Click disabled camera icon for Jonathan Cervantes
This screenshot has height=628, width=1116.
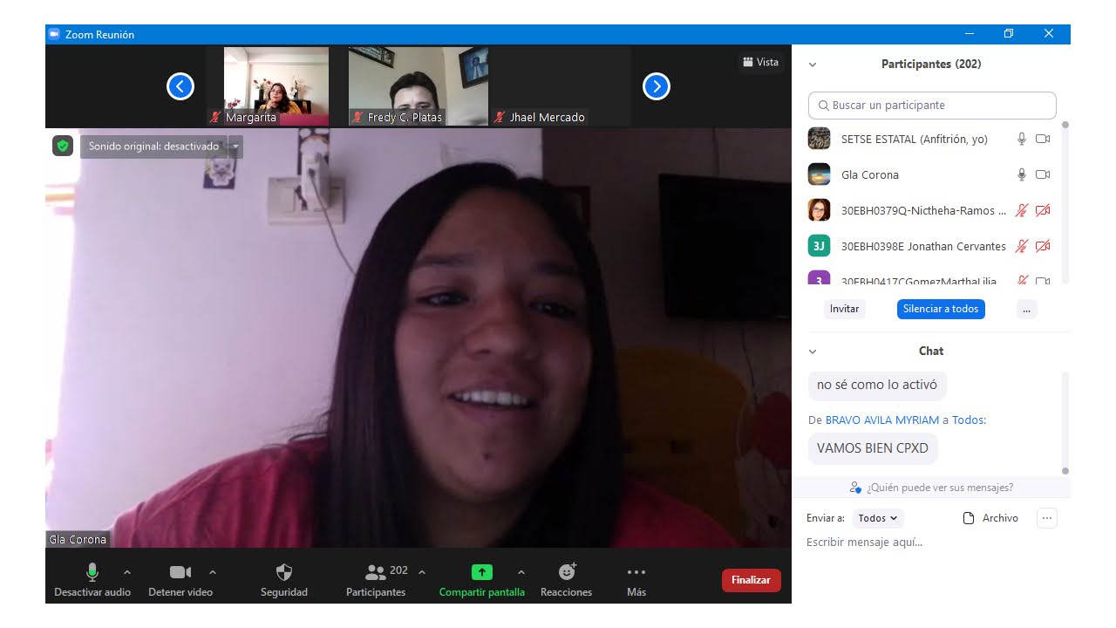(x=1043, y=246)
